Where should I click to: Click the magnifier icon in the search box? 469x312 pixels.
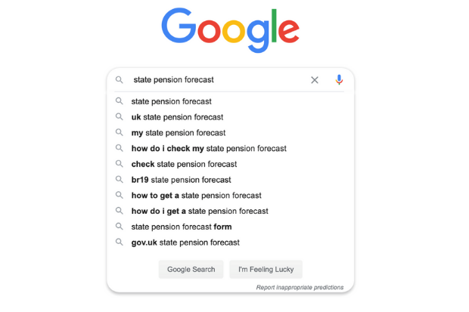[120, 80]
